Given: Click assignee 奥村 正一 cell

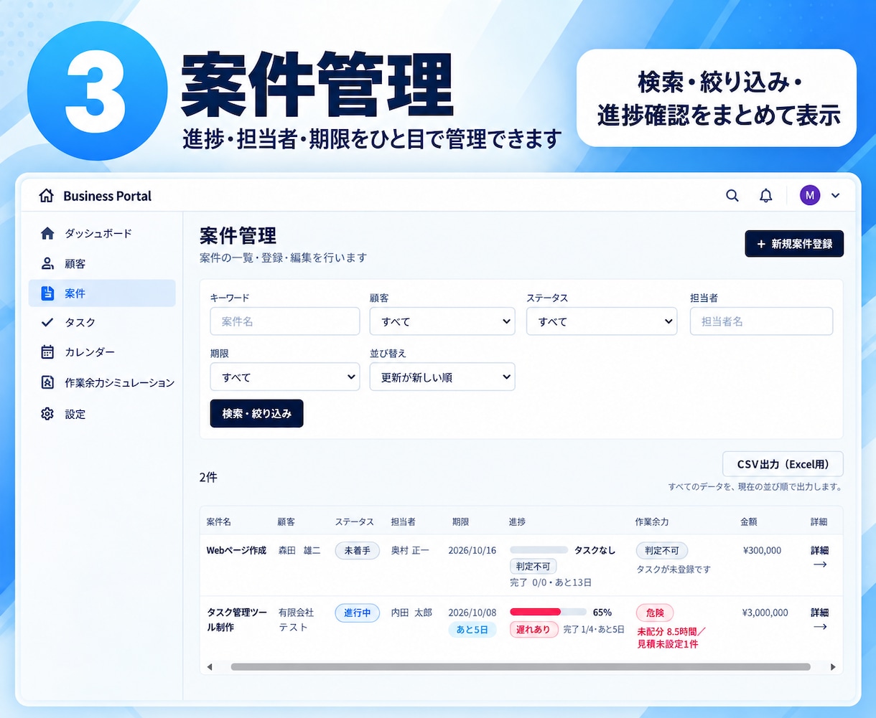Looking at the screenshot, I should coord(410,550).
